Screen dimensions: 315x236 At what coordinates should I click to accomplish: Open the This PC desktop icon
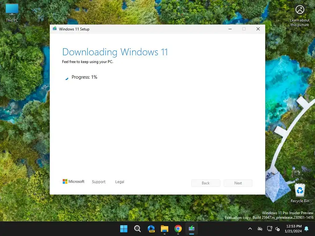point(12,13)
